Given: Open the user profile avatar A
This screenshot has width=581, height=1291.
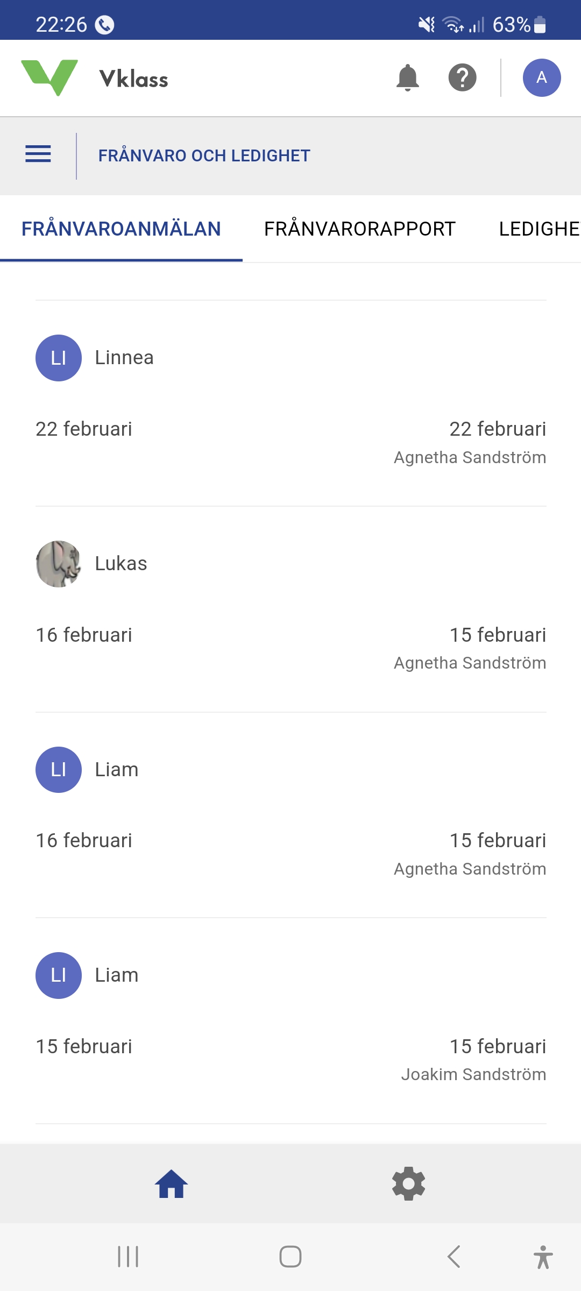Looking at the screenshot, I should 541,78.
